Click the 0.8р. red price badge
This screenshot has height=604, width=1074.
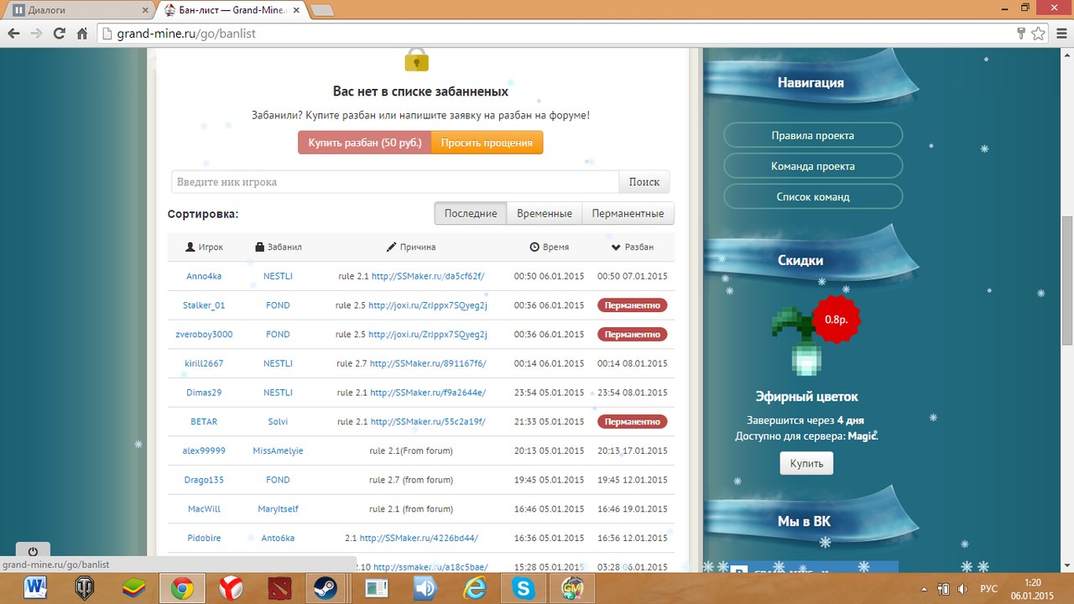point(837,320)
